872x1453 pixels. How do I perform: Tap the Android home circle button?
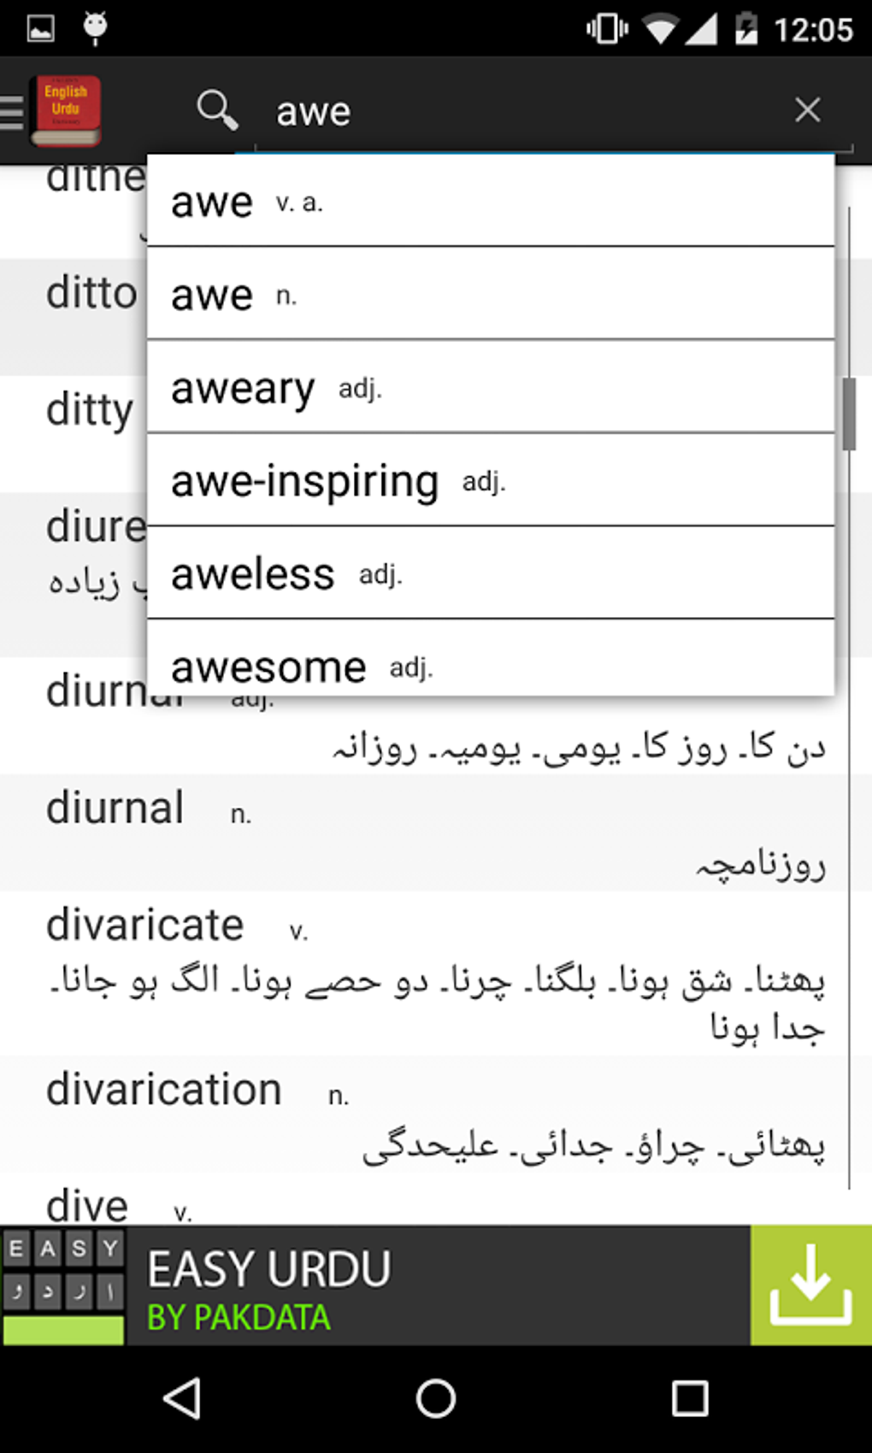436,1398
